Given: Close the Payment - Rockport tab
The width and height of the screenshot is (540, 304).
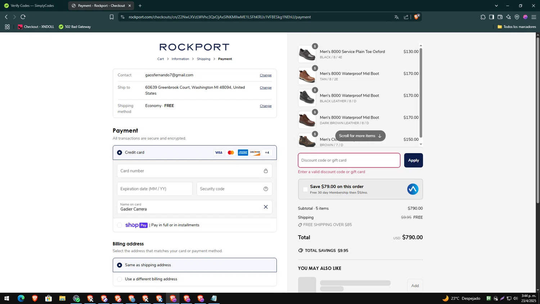Looking at the screenshot, I should pos(130,6).
